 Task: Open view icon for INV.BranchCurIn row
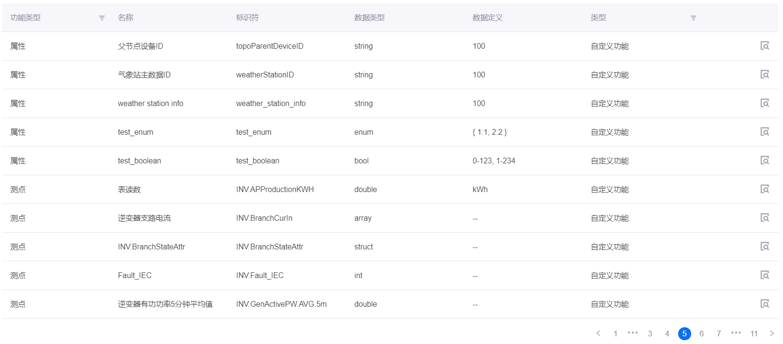[x=765, y=218]
